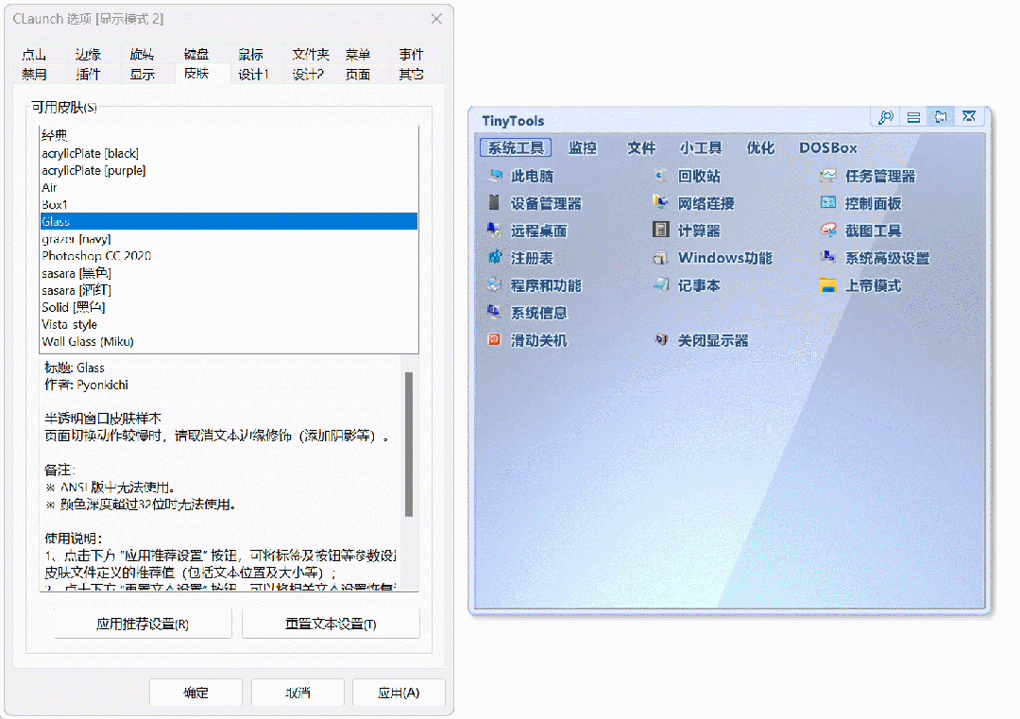The image size is (1020, 719).
Task: Switch to 系统工具 page in TinyTools
Action: (x=516, y=147)
